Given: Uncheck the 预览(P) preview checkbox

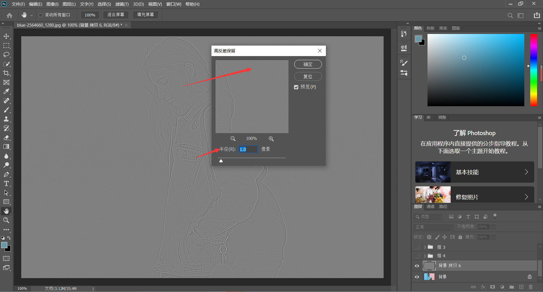Looking at the screenshot, I should tap(296, 87).
